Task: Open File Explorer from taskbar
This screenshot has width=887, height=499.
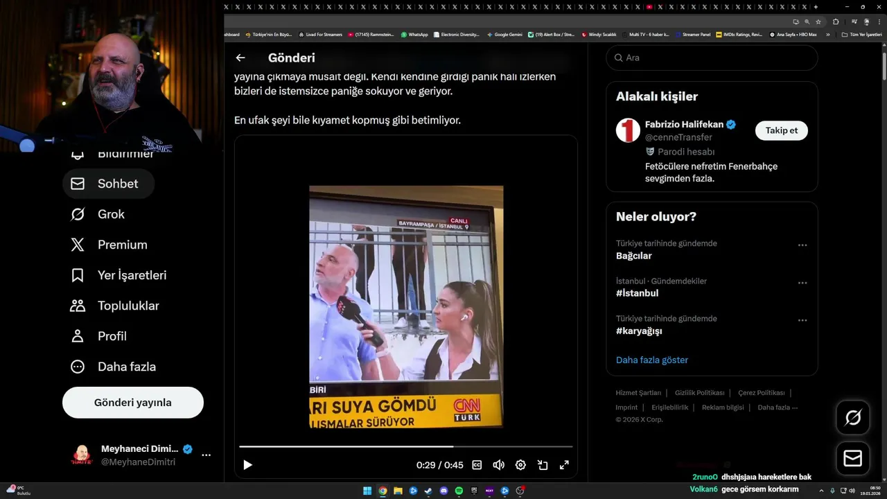Action: (x=398, y=491)
